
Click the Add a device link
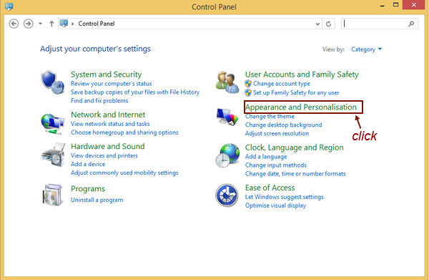(x=88, y=164)
